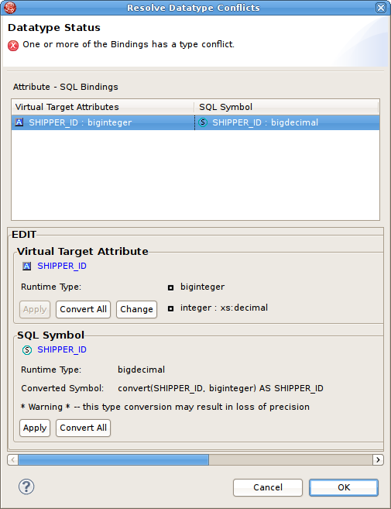Screen dimensions: 391x509
Task: Click the integer : xs:decimal text
Action: tap(225, 308)
